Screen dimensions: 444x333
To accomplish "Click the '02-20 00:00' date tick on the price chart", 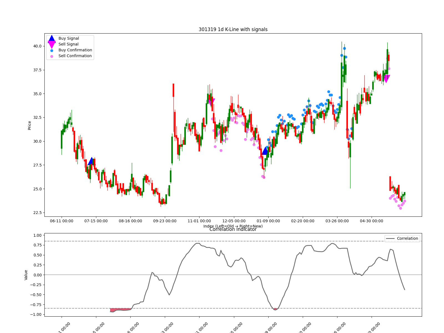I will 303,221.
